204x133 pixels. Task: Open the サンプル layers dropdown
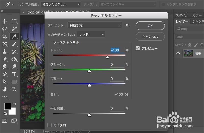[127, 4]
